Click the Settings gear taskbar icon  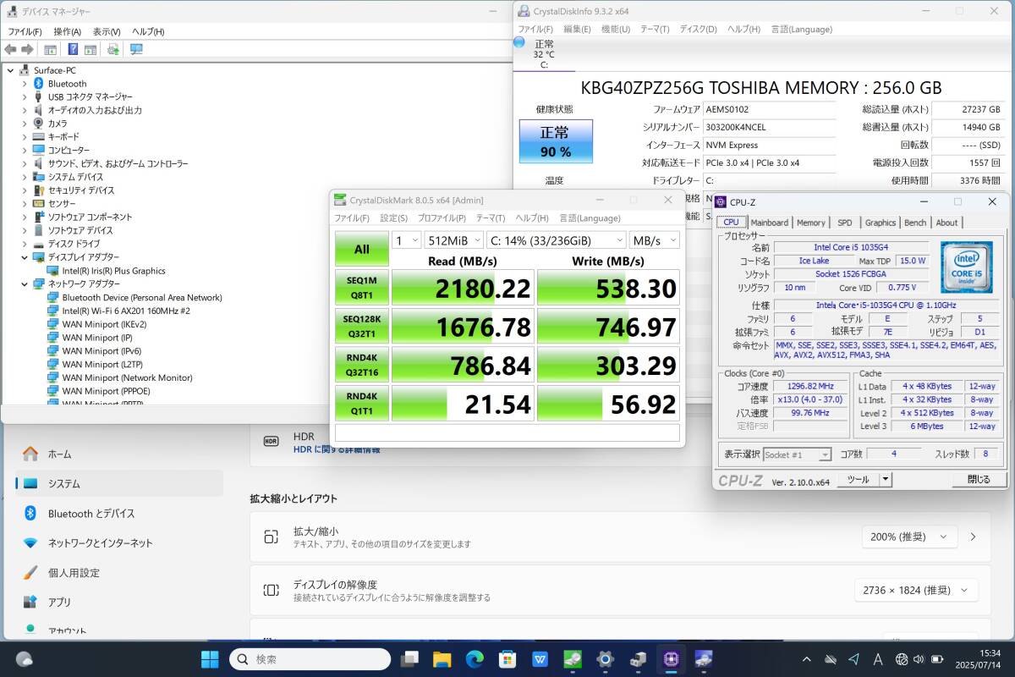(x=606, y=658)
